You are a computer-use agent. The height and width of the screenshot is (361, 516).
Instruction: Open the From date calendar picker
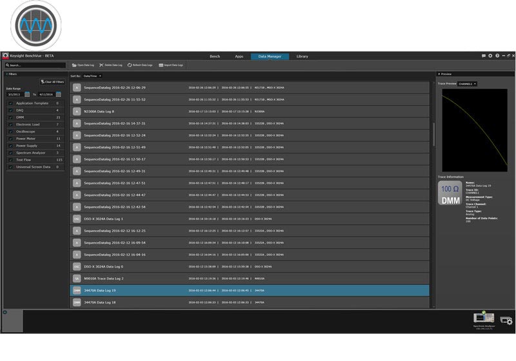[27, 94]
